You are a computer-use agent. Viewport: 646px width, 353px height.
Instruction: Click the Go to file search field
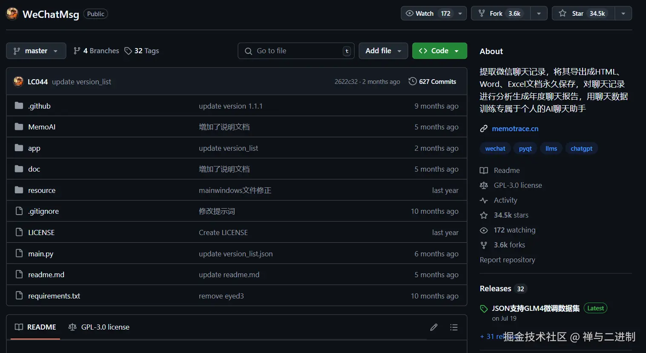(296, 51)
